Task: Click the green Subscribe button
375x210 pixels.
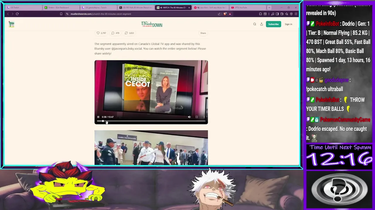Action: (x=273, y=24)
